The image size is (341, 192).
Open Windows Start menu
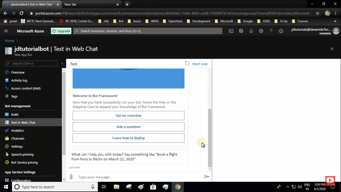coord(6,187)
